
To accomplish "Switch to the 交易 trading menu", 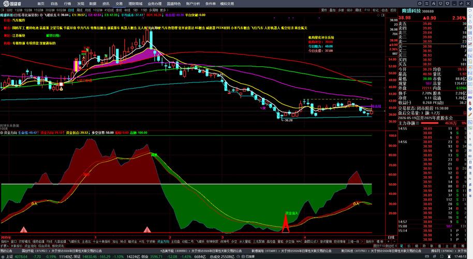I will coord(119,4).
